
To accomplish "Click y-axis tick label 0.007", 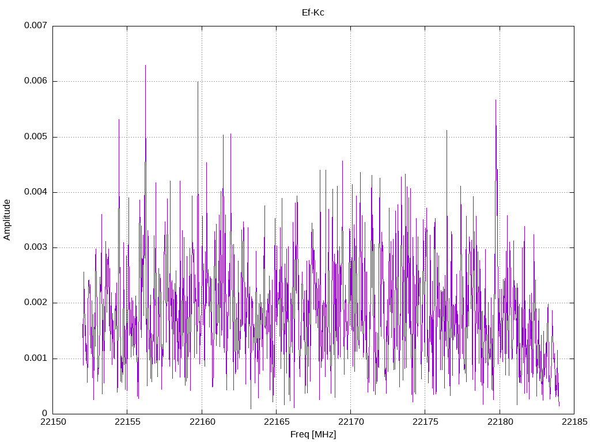I will (36, 25).
